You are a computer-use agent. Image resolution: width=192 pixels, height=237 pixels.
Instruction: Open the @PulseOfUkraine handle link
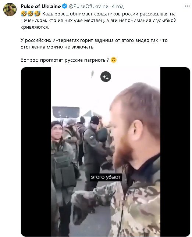click(89, 6)
